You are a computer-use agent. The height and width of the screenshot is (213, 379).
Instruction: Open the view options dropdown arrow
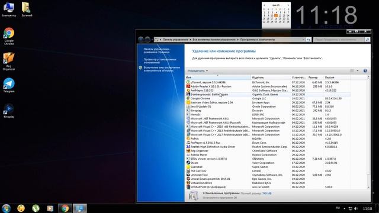pos(358,71)
